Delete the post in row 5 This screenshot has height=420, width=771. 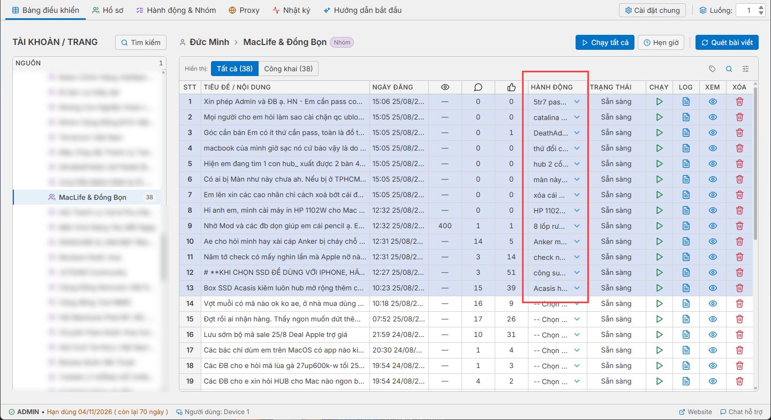(x=739, y=164)
